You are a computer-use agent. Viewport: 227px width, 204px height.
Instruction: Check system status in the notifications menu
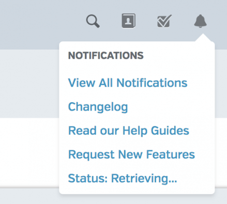pyautogui.click(x=123, y=178)
